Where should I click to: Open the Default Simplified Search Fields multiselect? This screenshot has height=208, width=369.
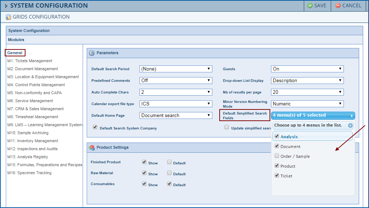[313, 115]
